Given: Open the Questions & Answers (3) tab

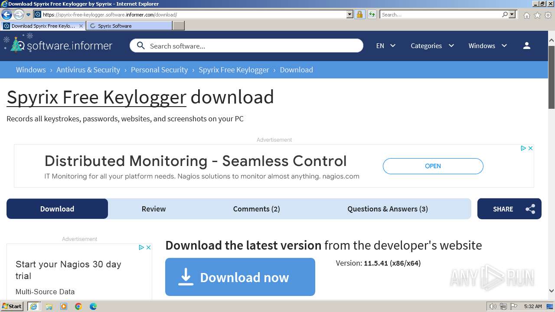Looking at the screenshot, I should point(387,209).
